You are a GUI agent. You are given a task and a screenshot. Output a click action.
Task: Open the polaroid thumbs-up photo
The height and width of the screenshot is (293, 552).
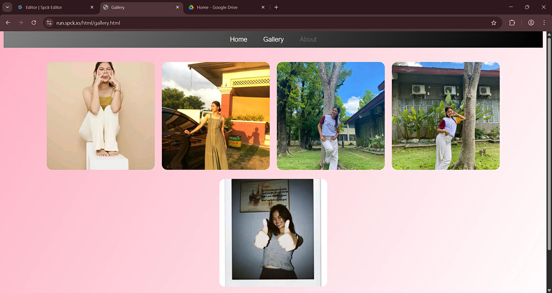[273, 232]
